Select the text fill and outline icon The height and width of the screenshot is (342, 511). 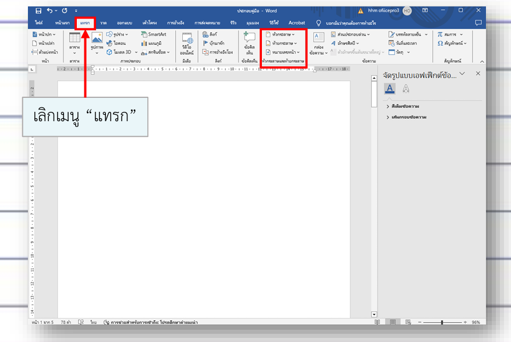point(390,88)
